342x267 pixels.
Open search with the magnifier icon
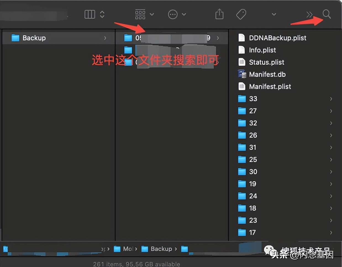pyautogui.click(x=327, y=14)
